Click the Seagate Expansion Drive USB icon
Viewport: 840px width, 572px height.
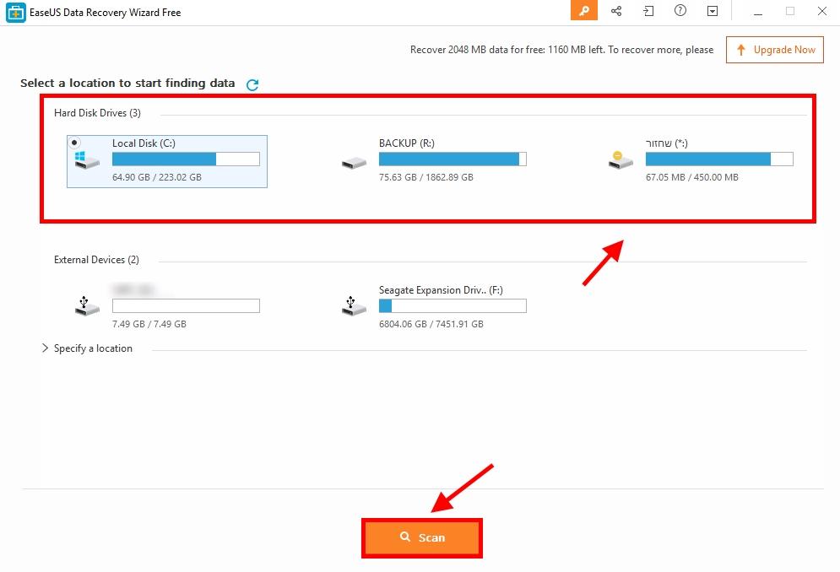coord(354,306)
